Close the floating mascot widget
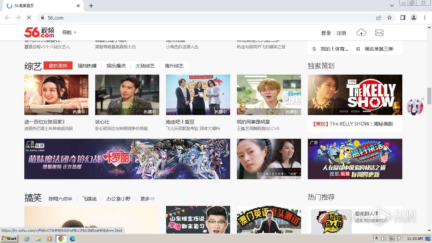This screenshot has height=243, width=432. 423,99
